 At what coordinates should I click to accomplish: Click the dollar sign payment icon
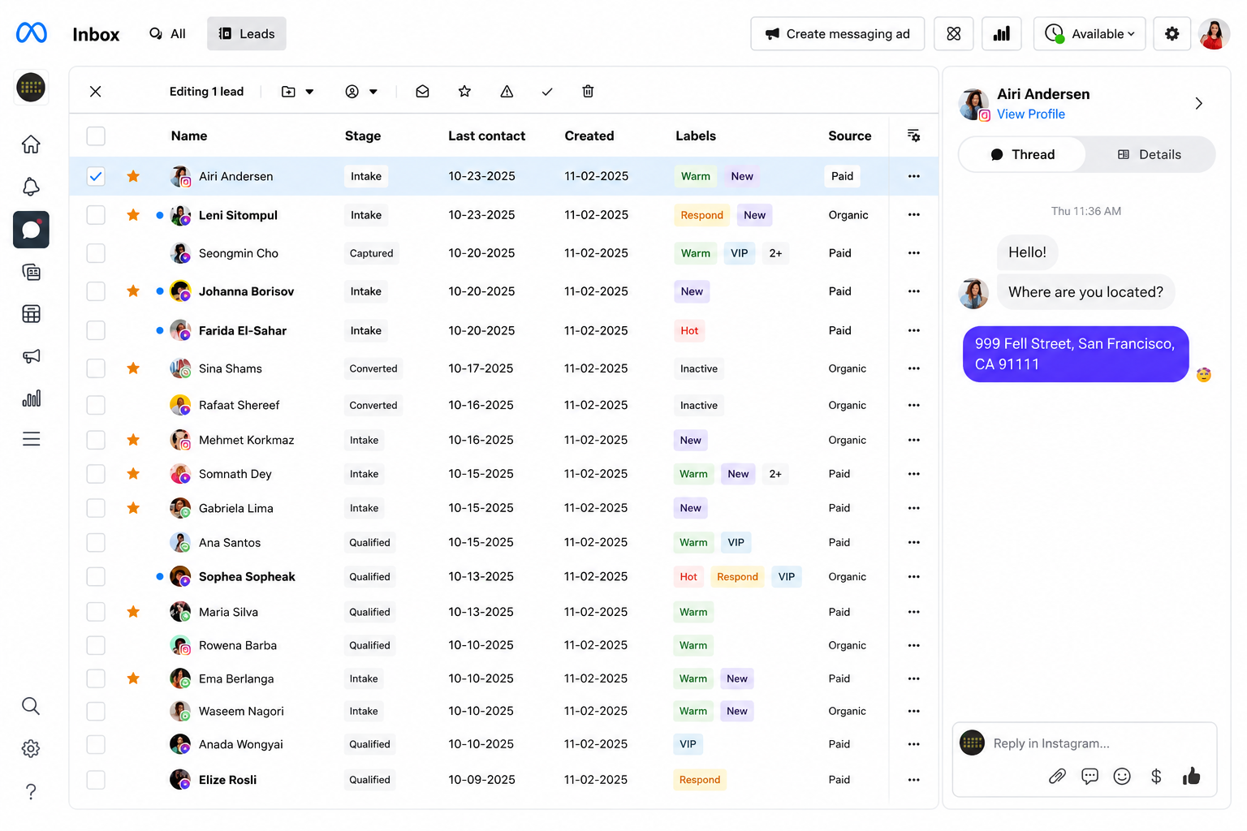(1156, 777)
